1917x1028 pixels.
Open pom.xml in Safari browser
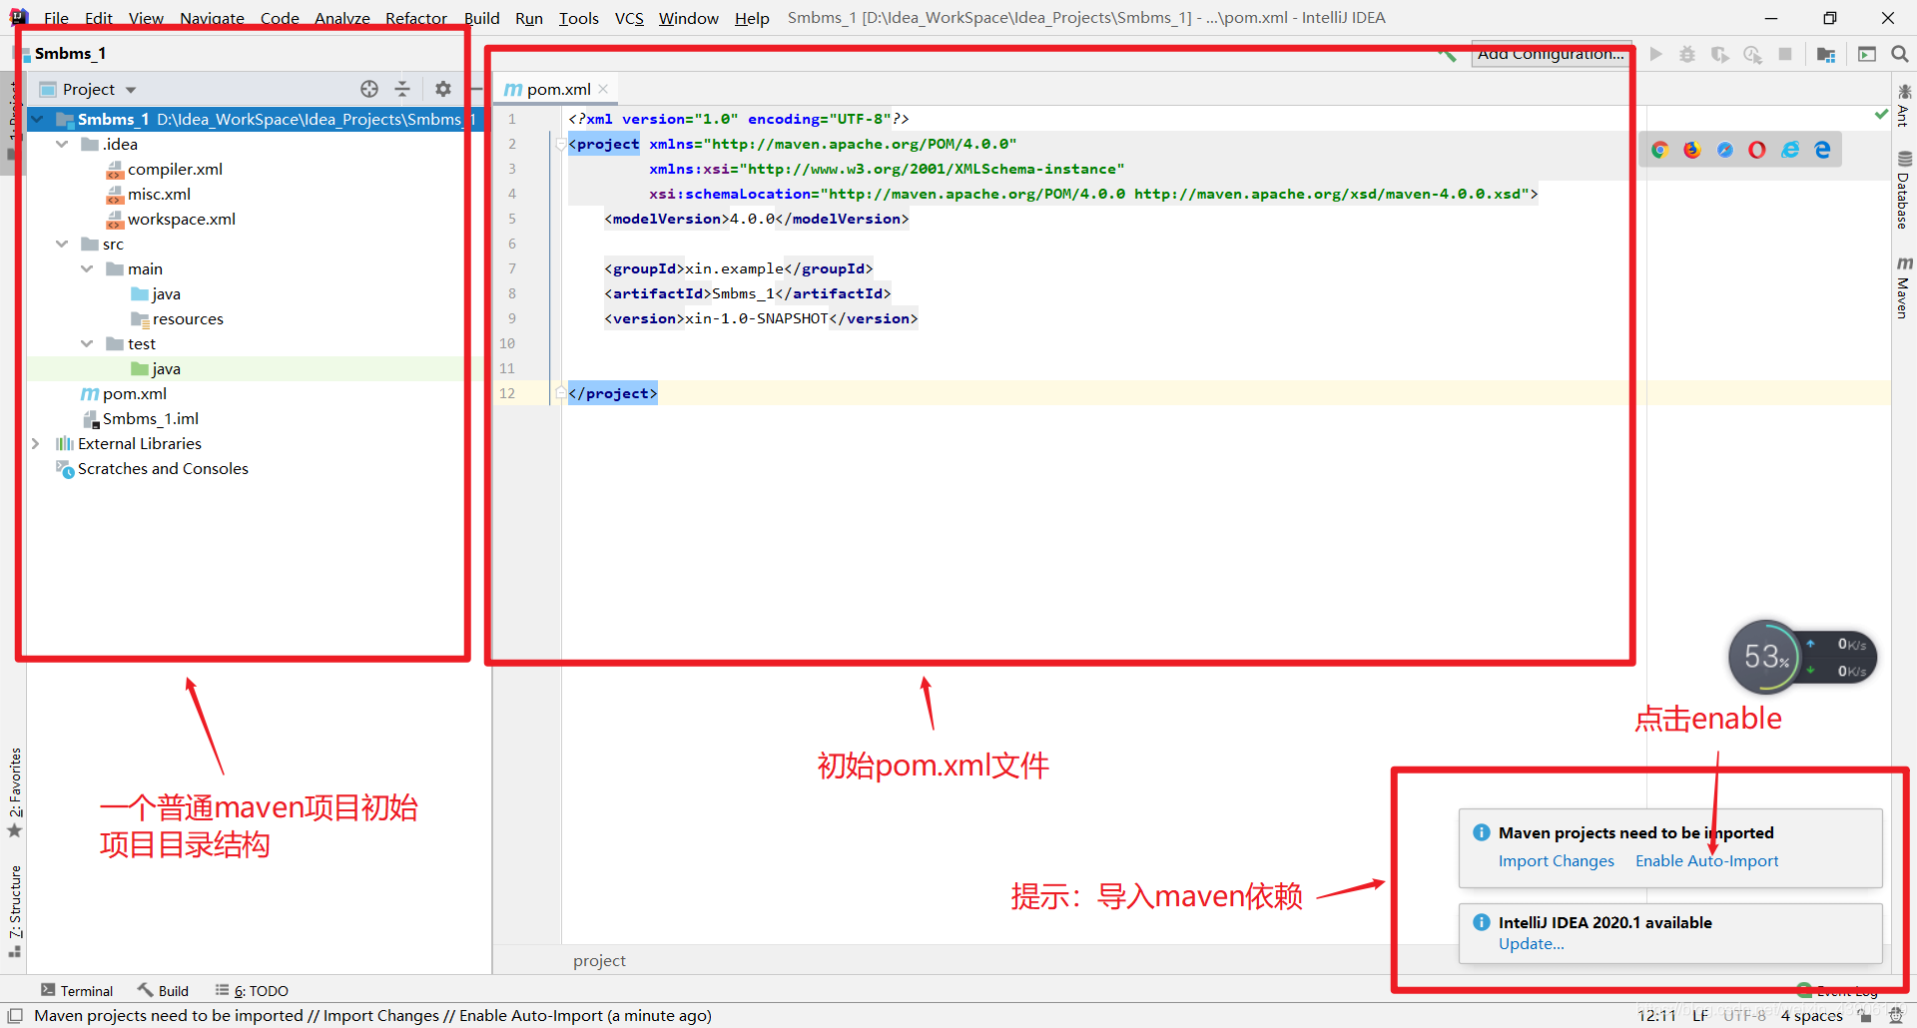(x=1725, y=150)
